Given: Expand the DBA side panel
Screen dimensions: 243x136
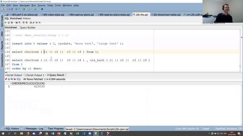Looking at the screenshot, I should (x=2, y=34).
